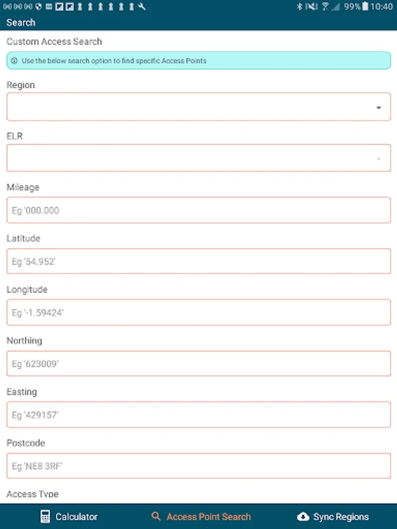The width and height of the screenshot is (397, 529).
Task: Tap the Wi-Fi signal icon in the status bar
Action: point(325,7)
